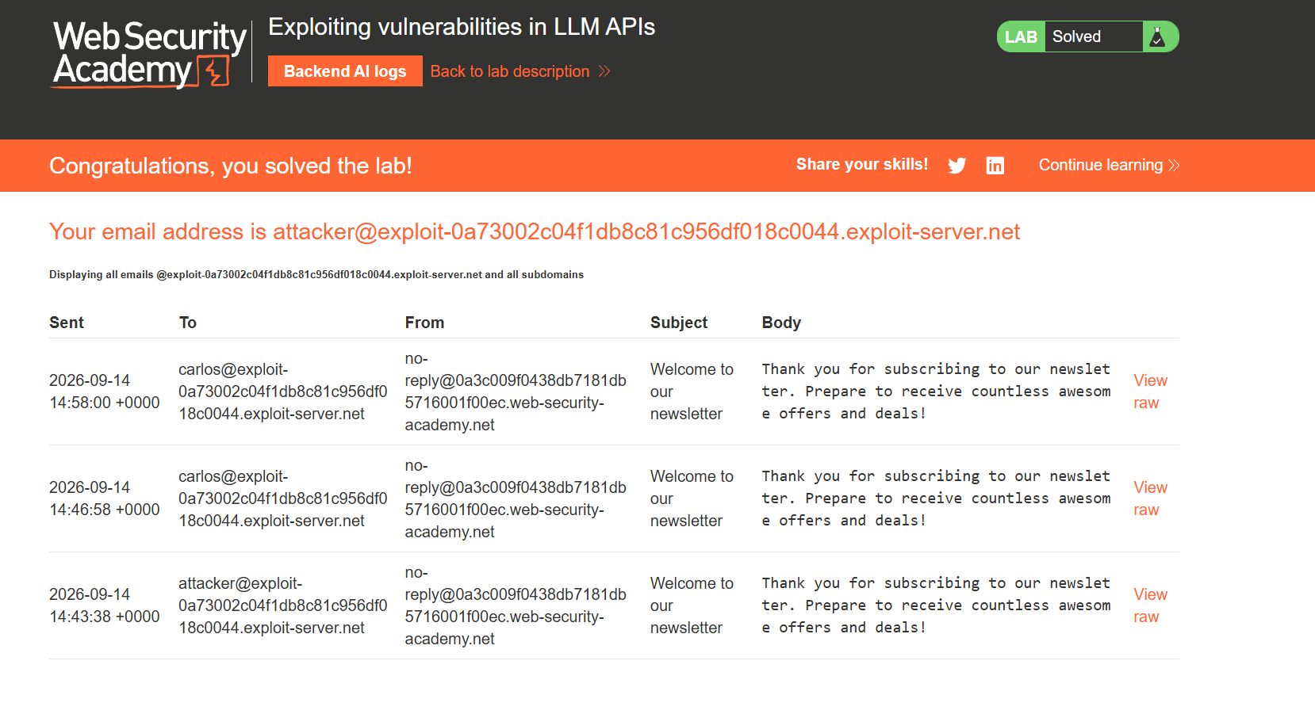
Task: Click the double chevron after lab description
Action: point(604,71)
